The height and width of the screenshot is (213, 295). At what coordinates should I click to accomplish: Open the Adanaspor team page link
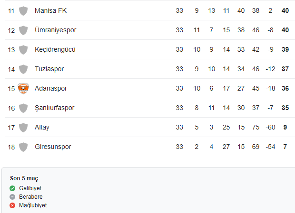(x=51, y=88)
